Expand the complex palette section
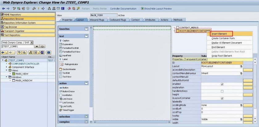The height and width of the screenshot is (127, 259). click(x=86, y=122)
